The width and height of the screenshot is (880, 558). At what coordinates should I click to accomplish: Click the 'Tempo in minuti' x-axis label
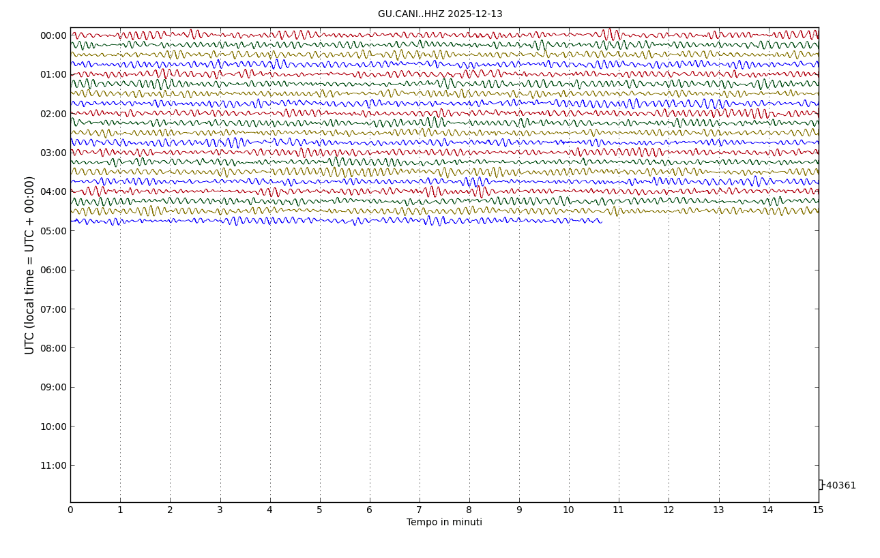click(444, 523)
